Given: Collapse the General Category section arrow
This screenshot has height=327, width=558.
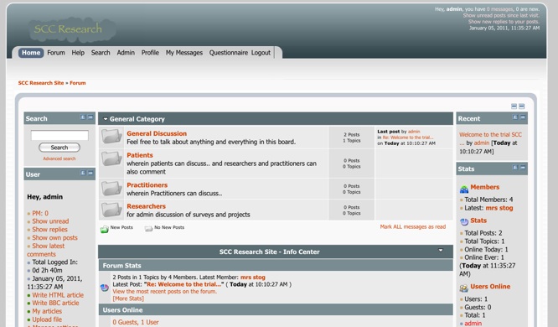Looking at the screenshot, I should click(106, 119).
